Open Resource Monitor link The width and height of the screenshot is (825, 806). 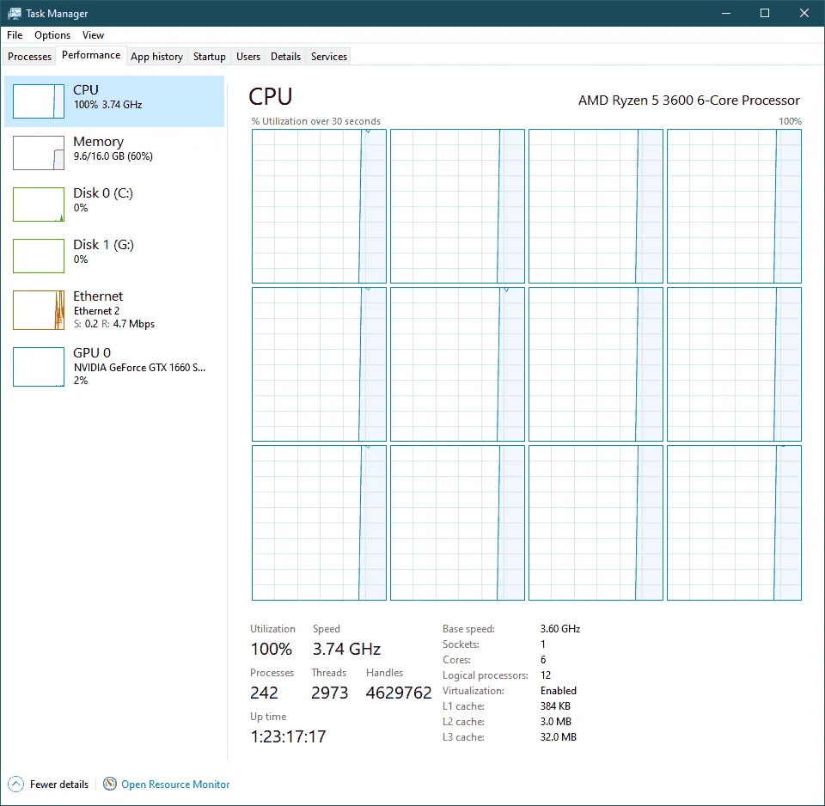[x=175, y=784]
